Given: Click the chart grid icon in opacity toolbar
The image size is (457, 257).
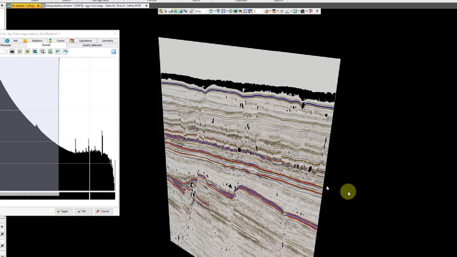Looking at the screenshot, I should pos(20,51).
